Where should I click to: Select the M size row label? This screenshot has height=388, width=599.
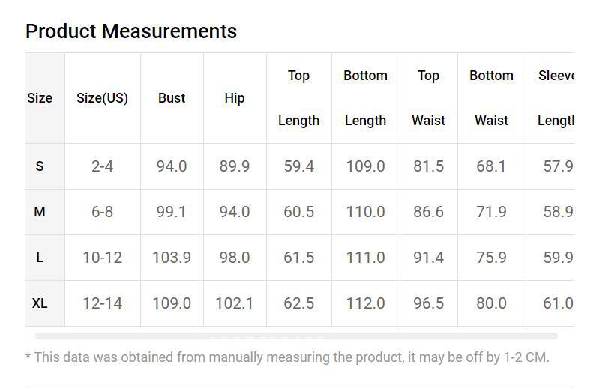(40, 212)
